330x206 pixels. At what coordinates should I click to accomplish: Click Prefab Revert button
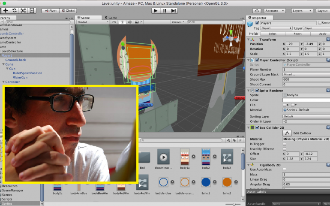point(297,34)
